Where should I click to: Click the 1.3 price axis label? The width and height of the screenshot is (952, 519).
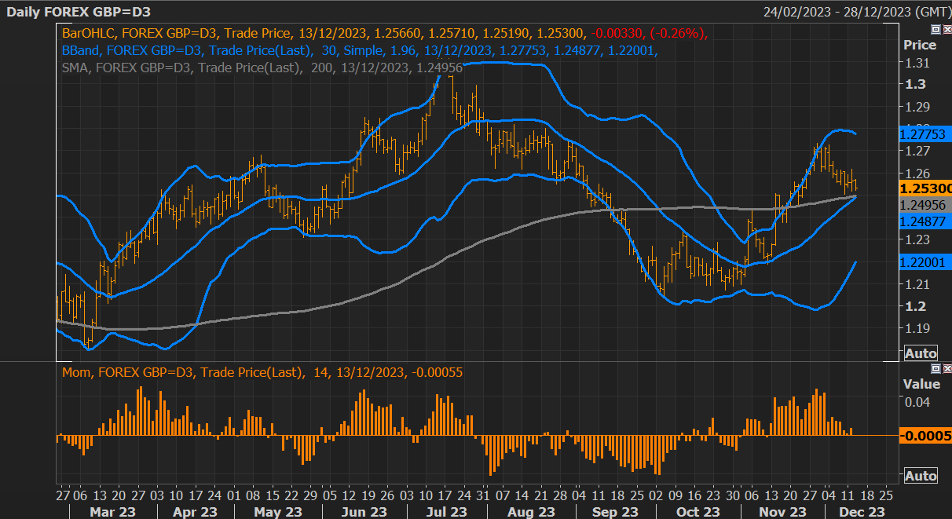click(914, 84)
